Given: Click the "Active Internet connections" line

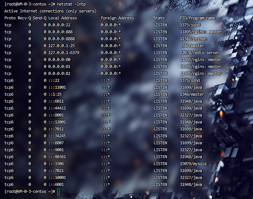Looking at the screenshot, I should (x=50, y=11).
